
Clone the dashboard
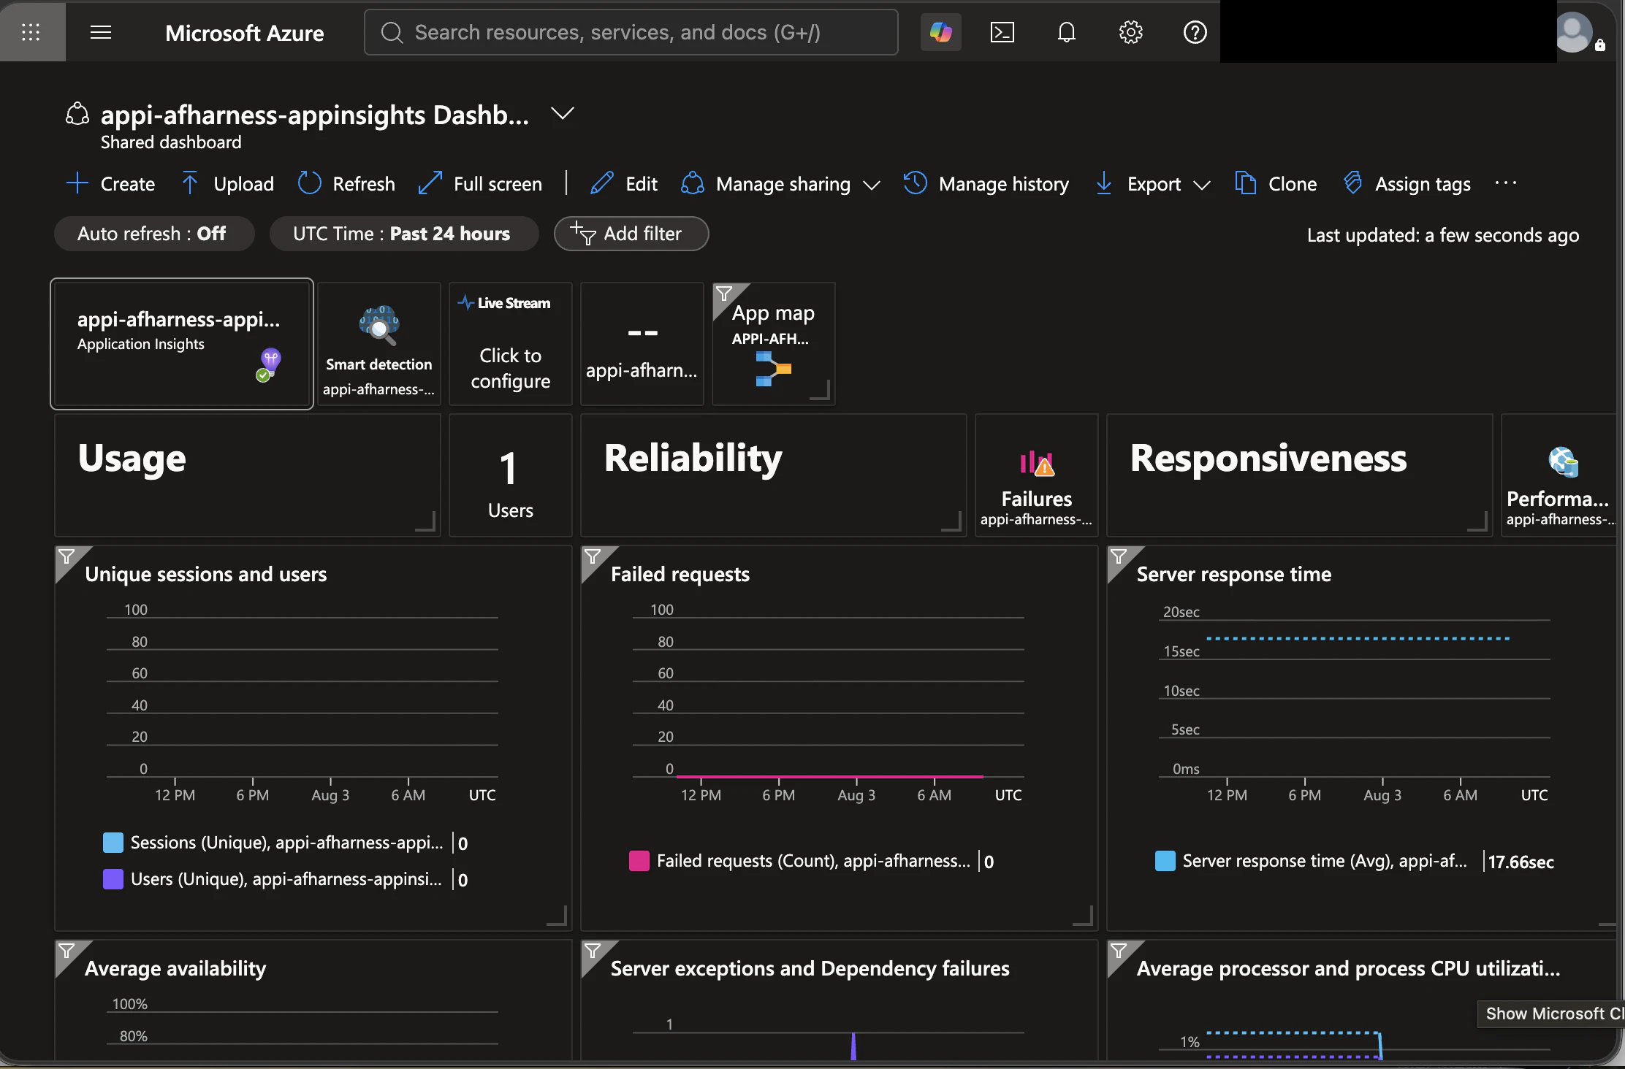click(x=1276, y=184)
